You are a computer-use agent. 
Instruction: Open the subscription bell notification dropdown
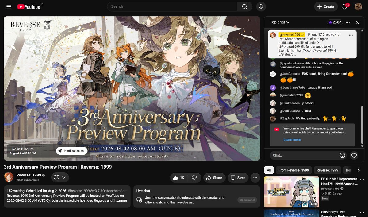pyautogui.click(x=60, y=177)
